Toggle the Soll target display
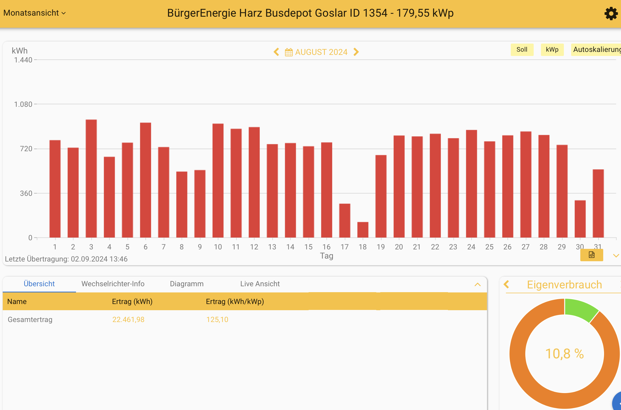The width and height of the screenshot is (621, 410). click(x=522, y=50)
